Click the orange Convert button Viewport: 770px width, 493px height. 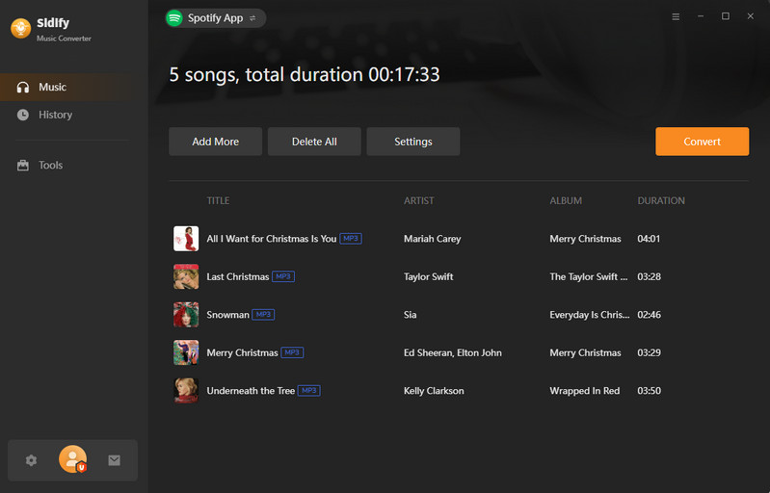[x=703, y=142]
